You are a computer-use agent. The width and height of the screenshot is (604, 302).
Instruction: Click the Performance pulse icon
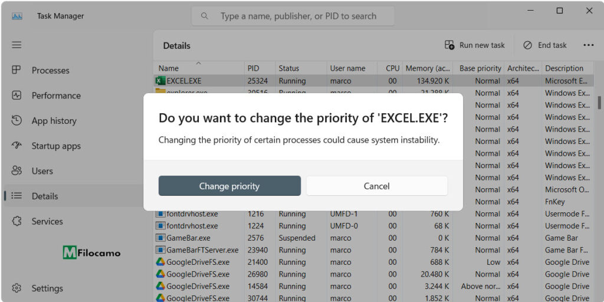16,96
